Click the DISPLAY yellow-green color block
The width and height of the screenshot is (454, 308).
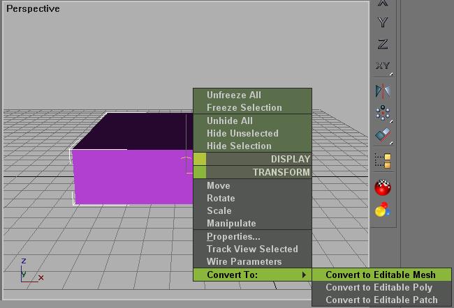point(200,159)
